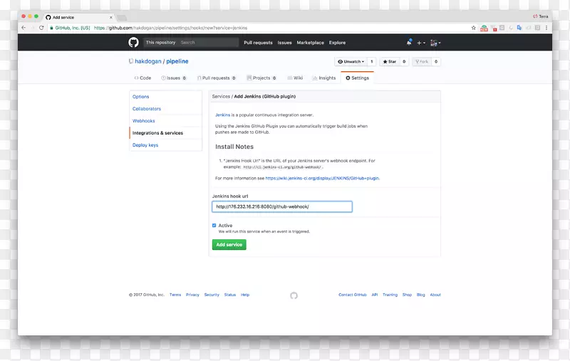The height and width of the screenshot is (361, 570).
Task: Click the translate extension icon in toolbar
Action: pyautogui.click(x=519, y=28)
